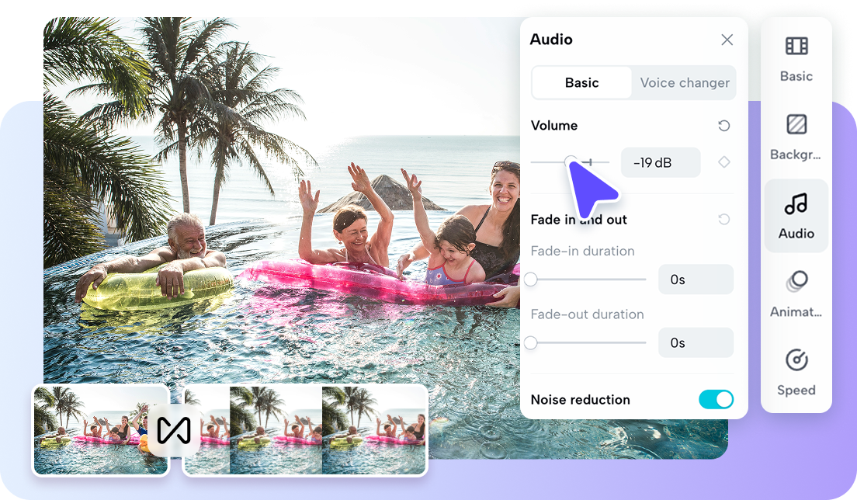Open the Speed sidebar panel
857x500 pixels.
[796, 373]
